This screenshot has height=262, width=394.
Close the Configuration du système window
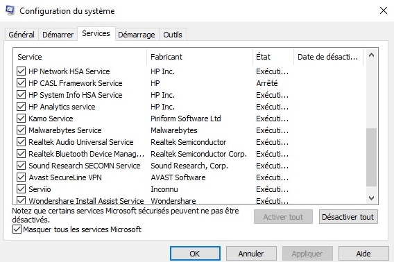(384, 10)
